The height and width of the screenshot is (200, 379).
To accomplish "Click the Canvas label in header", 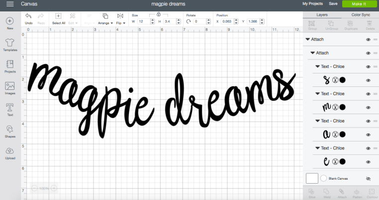I will pyautogui.click(x=29, y=4).
